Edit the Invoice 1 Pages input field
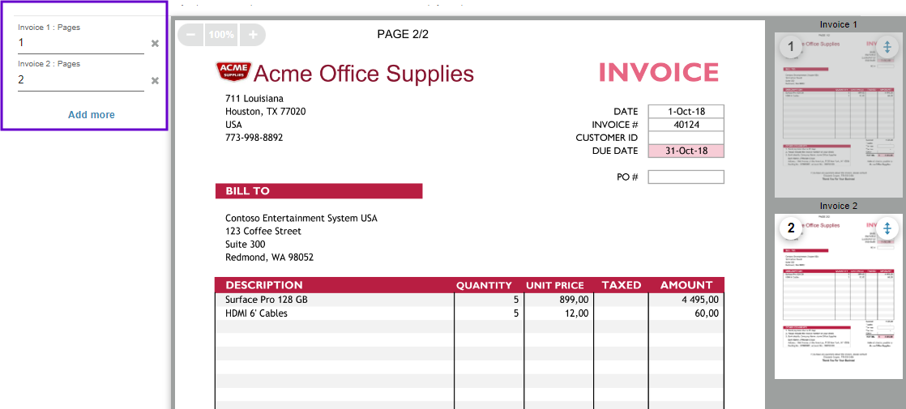Image resolution: width=906 pixels, height=409 pixels. pos(81,43)
